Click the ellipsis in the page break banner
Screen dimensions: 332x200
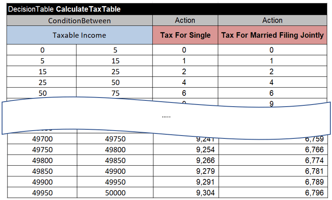pyautogui.click(x=167, y=117)
